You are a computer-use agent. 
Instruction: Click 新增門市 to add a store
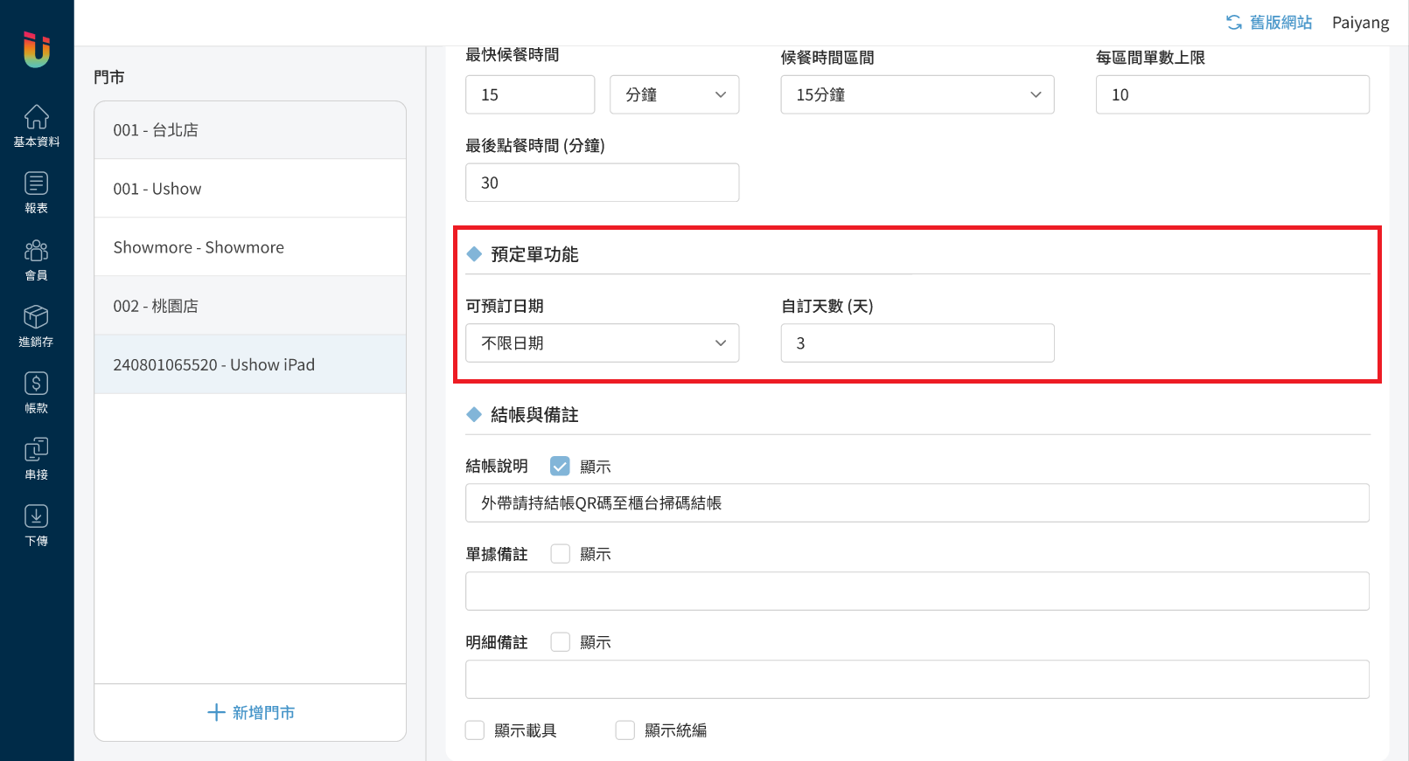pos(250,713)
